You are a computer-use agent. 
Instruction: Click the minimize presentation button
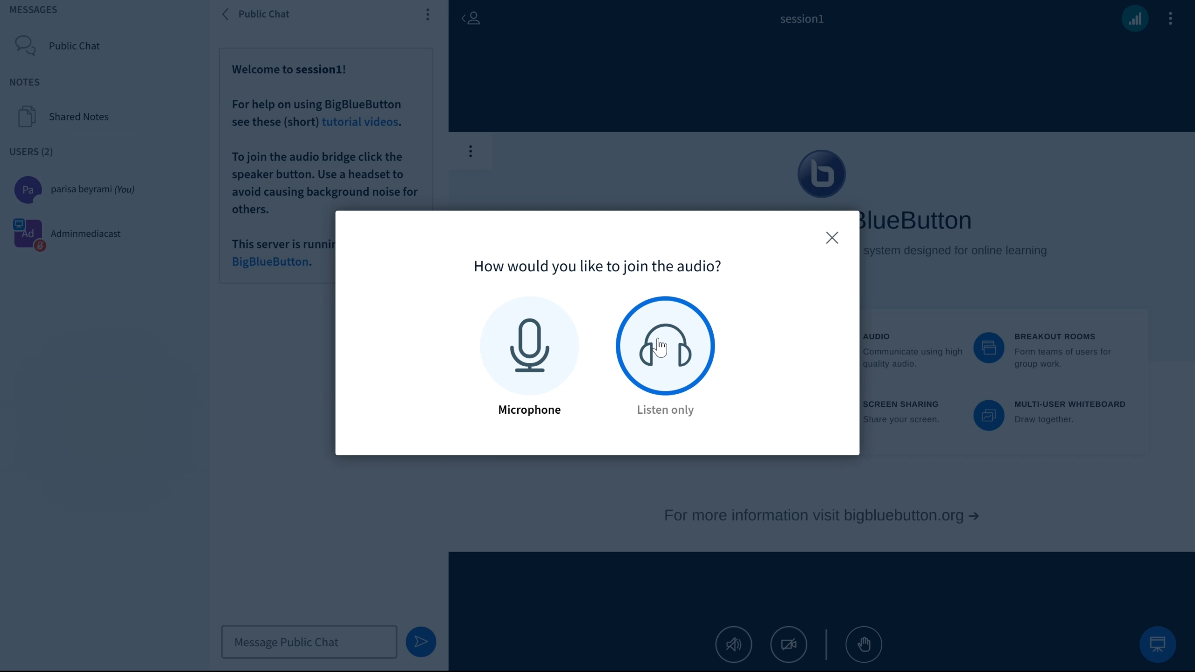point(1157,644)
